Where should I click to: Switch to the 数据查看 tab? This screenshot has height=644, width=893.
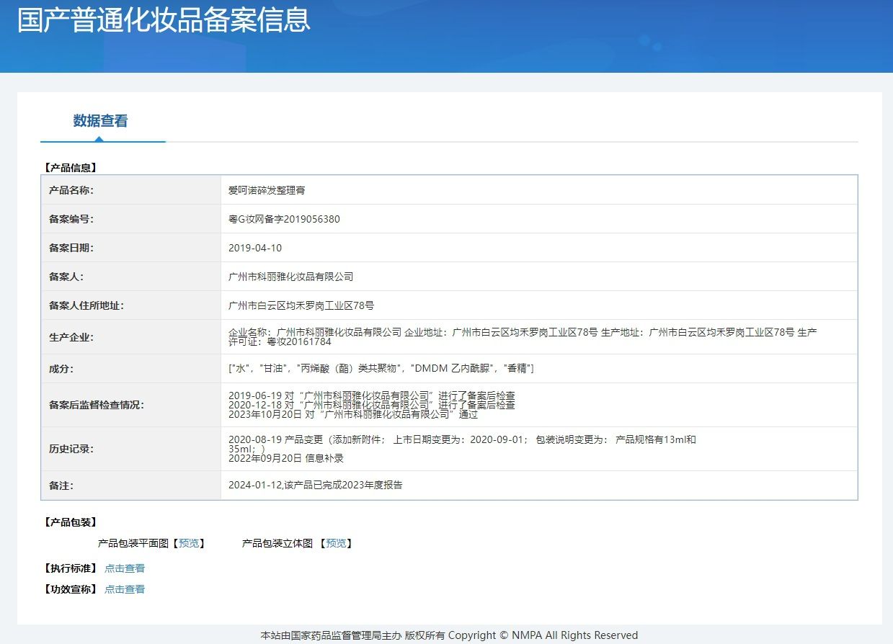(100, 121)
